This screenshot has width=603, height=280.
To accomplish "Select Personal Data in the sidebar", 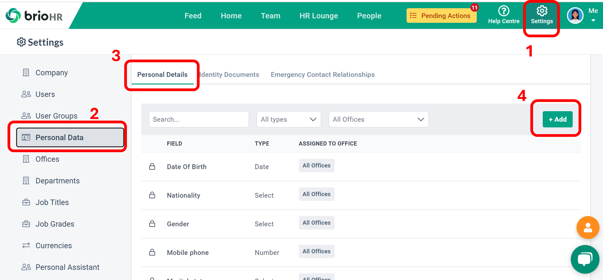I will coord(70,137).
